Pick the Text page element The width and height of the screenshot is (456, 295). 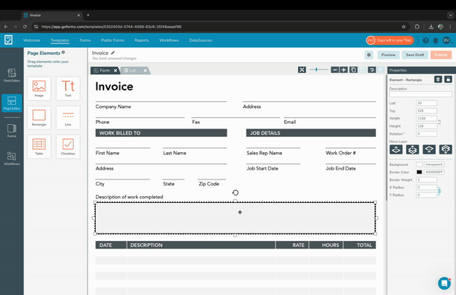pos(68,88)
